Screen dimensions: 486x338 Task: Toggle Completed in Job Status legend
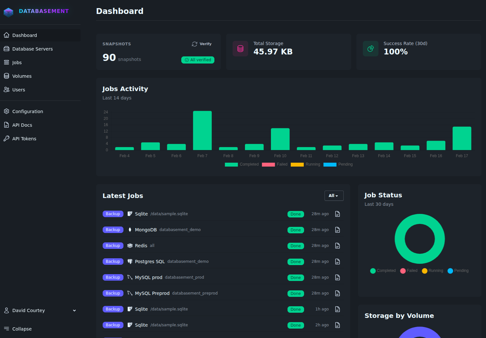(x=383, y=271)
